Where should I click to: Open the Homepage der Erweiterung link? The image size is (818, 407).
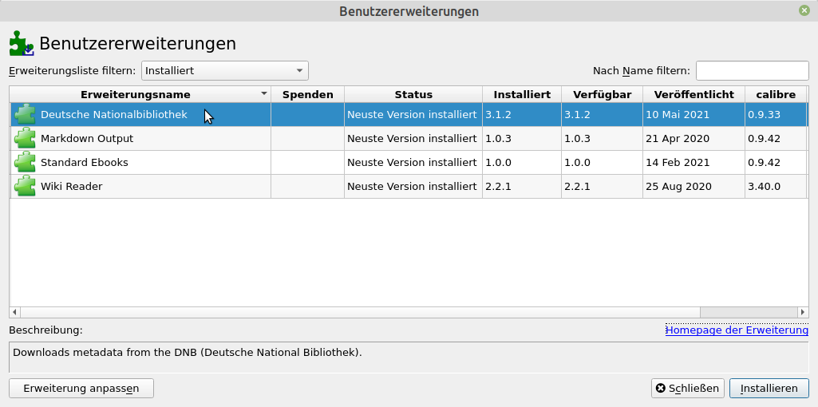737,330
